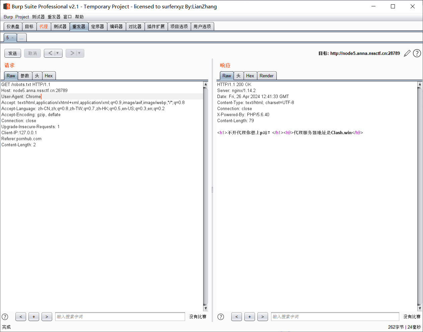This screenshot has height=332, width=423.
Task: Close repeater tab number 5
Action: click(x=13, y=37)
